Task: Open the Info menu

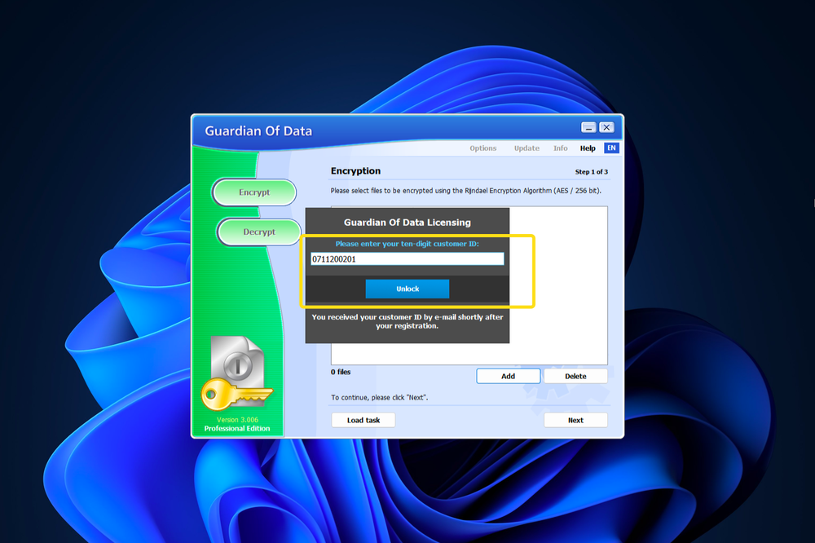Action: point(561,148)
